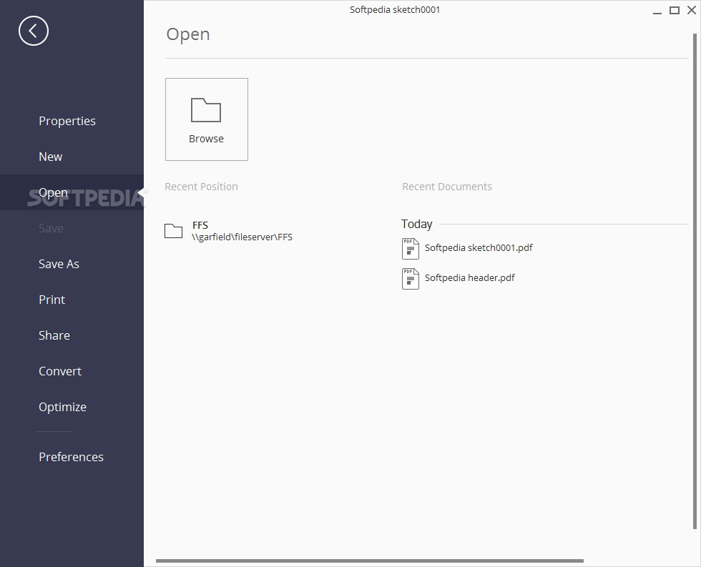Go to the Share section
This screenshot has height=567, width=701.
pos(54,335)
